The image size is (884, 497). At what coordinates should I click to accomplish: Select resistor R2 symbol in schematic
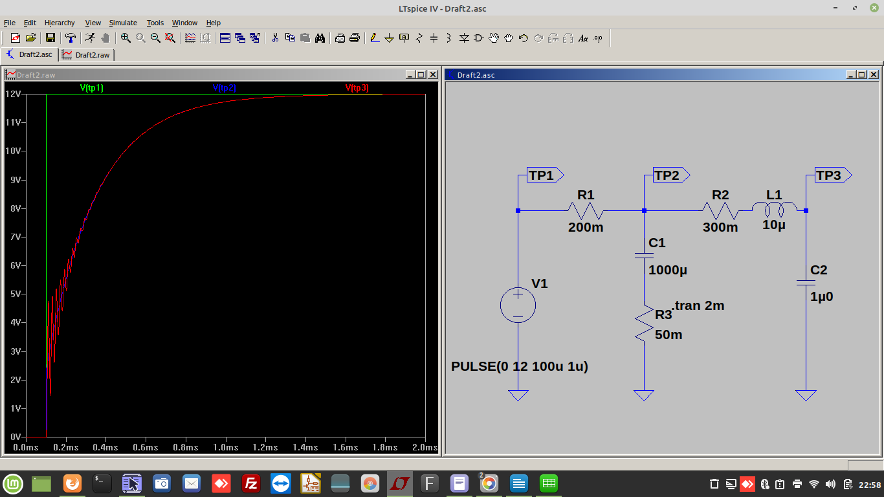720,210
